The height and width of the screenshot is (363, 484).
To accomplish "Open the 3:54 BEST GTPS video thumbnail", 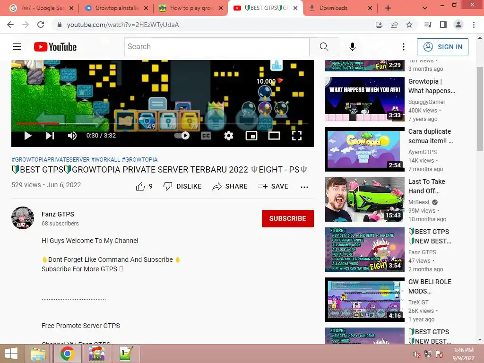I will tap(365, 250).
